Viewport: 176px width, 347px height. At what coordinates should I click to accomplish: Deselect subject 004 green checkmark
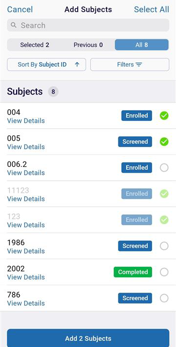[x=164, y=116]
